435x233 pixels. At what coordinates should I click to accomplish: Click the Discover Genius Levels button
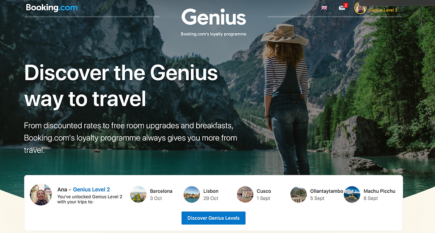(x=214, y=218)
